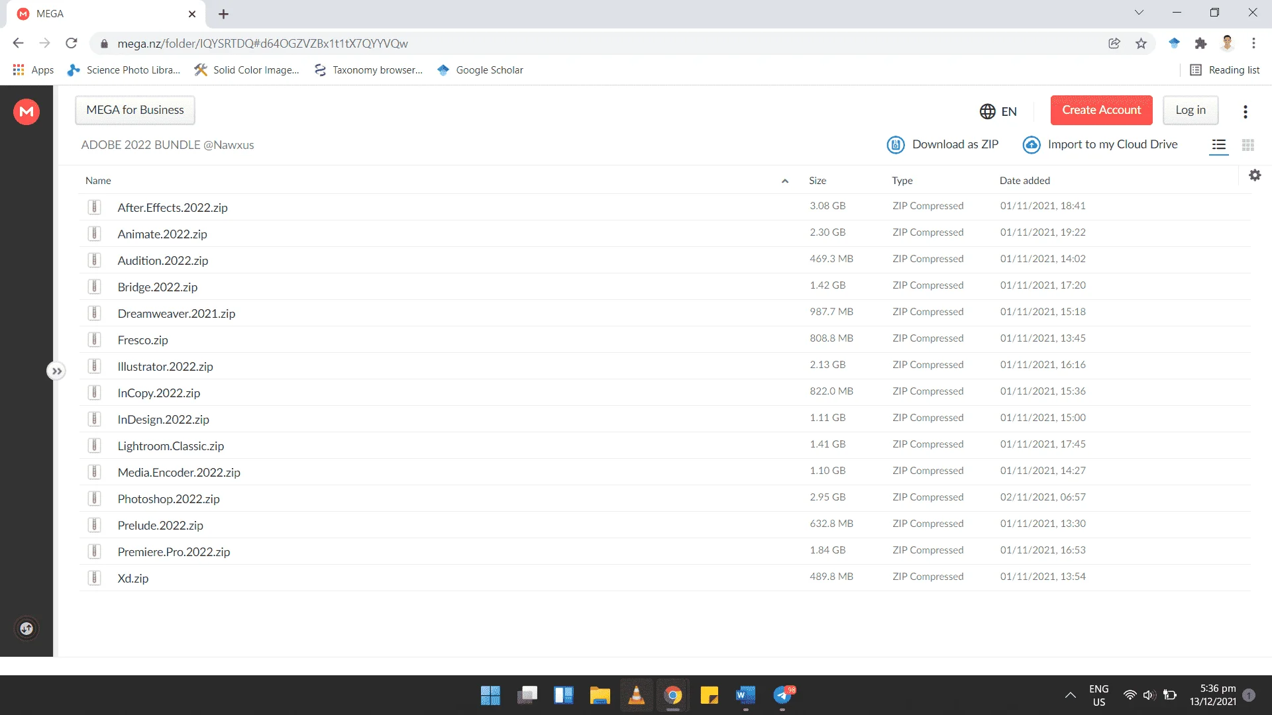Open the MEGA three-dot more menu

(1245, 112)
